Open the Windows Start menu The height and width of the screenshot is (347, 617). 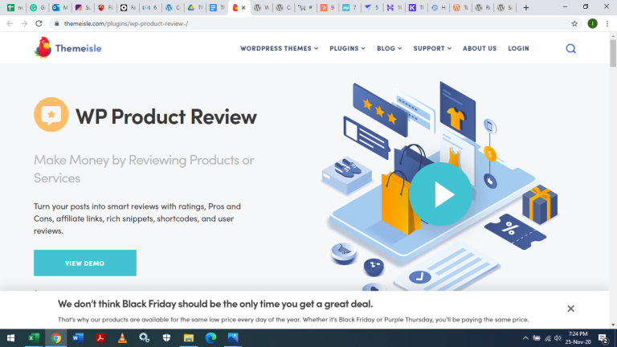pyautogui.click(x=11, y=338)
